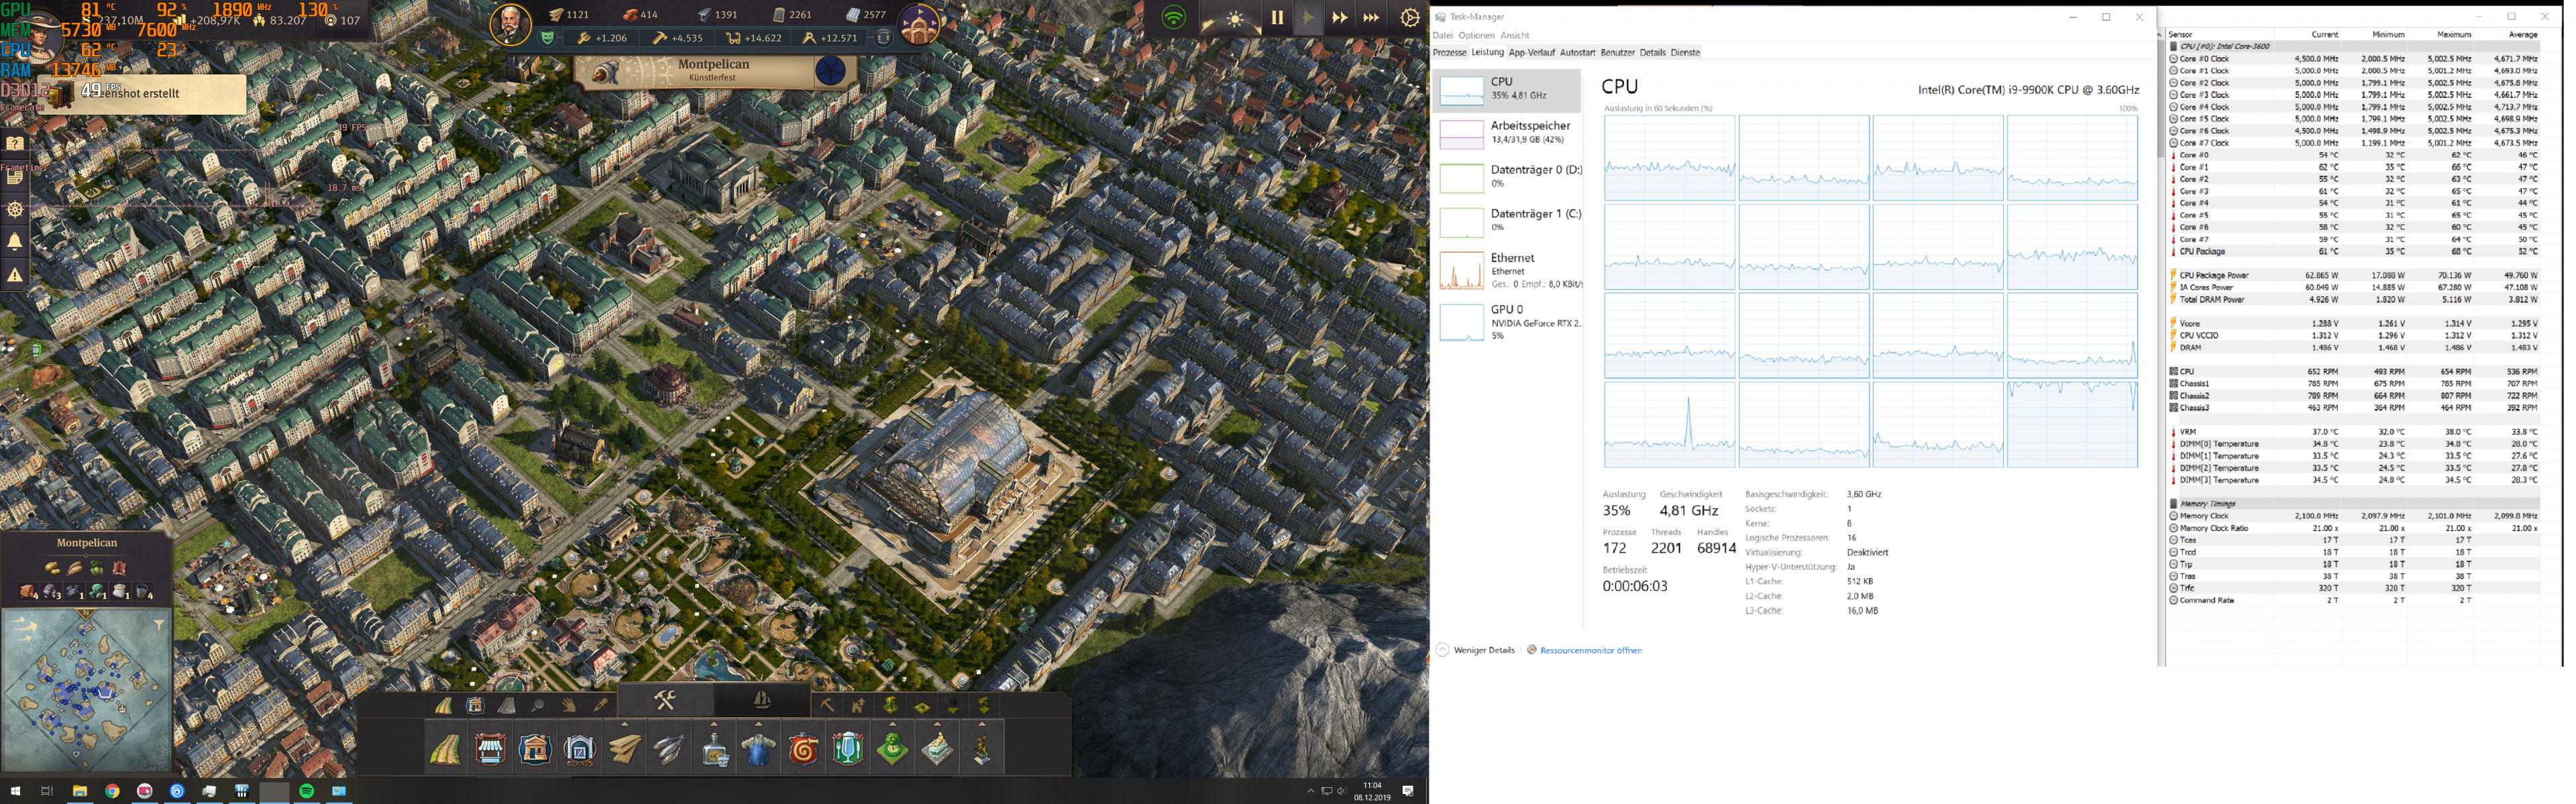This screenshot has height=804, width=2576.
Task: Select GPU 0 in the performance sidebar
Action: point(1507,322)
